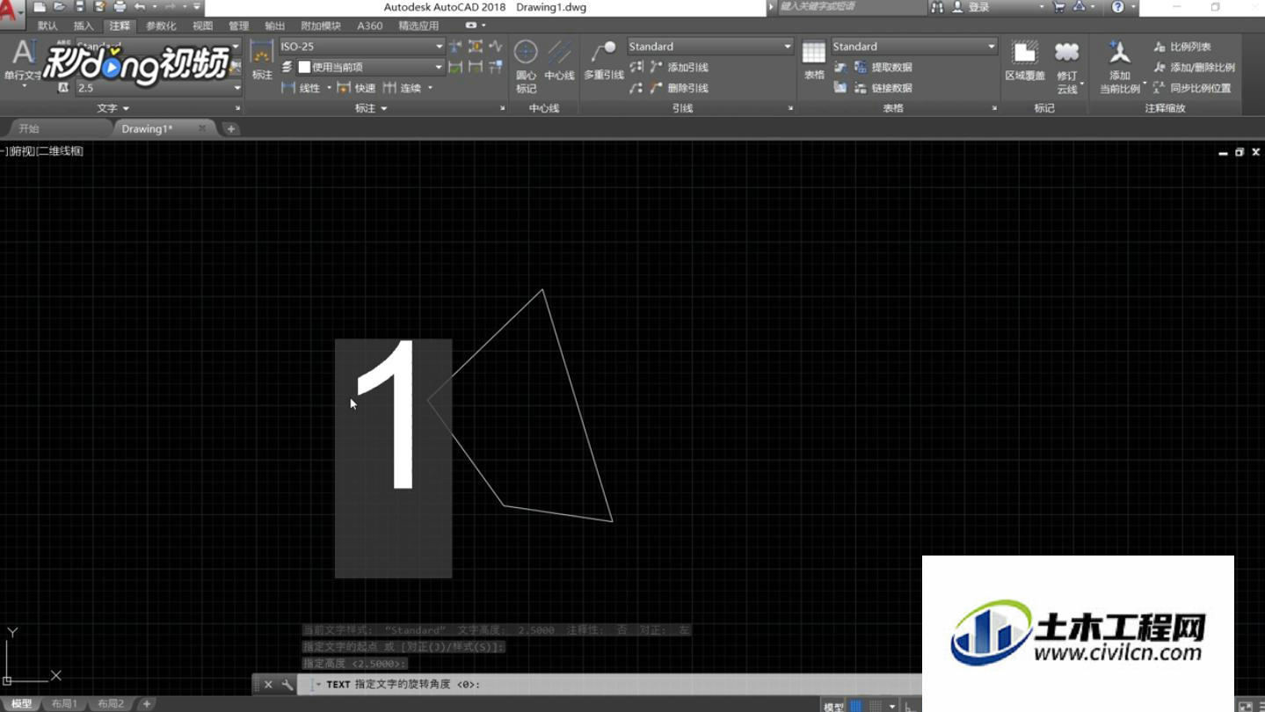The height and width of the screenshot is (712, 1265).
Task: Select the 多重引线 multileader tool
Action: [604, 62]
